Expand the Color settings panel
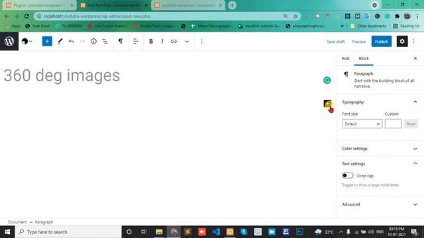The image size is (424, 238). point(380,149)
